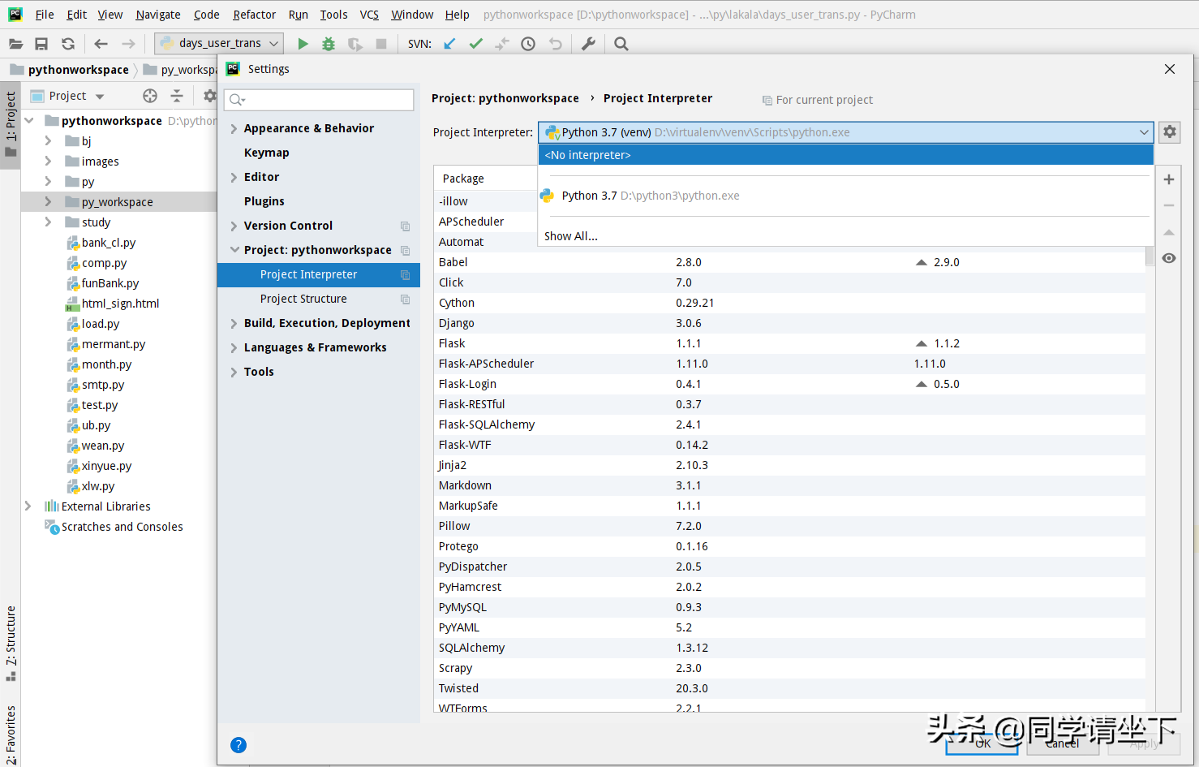Run with coverage icon in toolbar
This screenshot has height=767, width=1199.
(355, 44)
